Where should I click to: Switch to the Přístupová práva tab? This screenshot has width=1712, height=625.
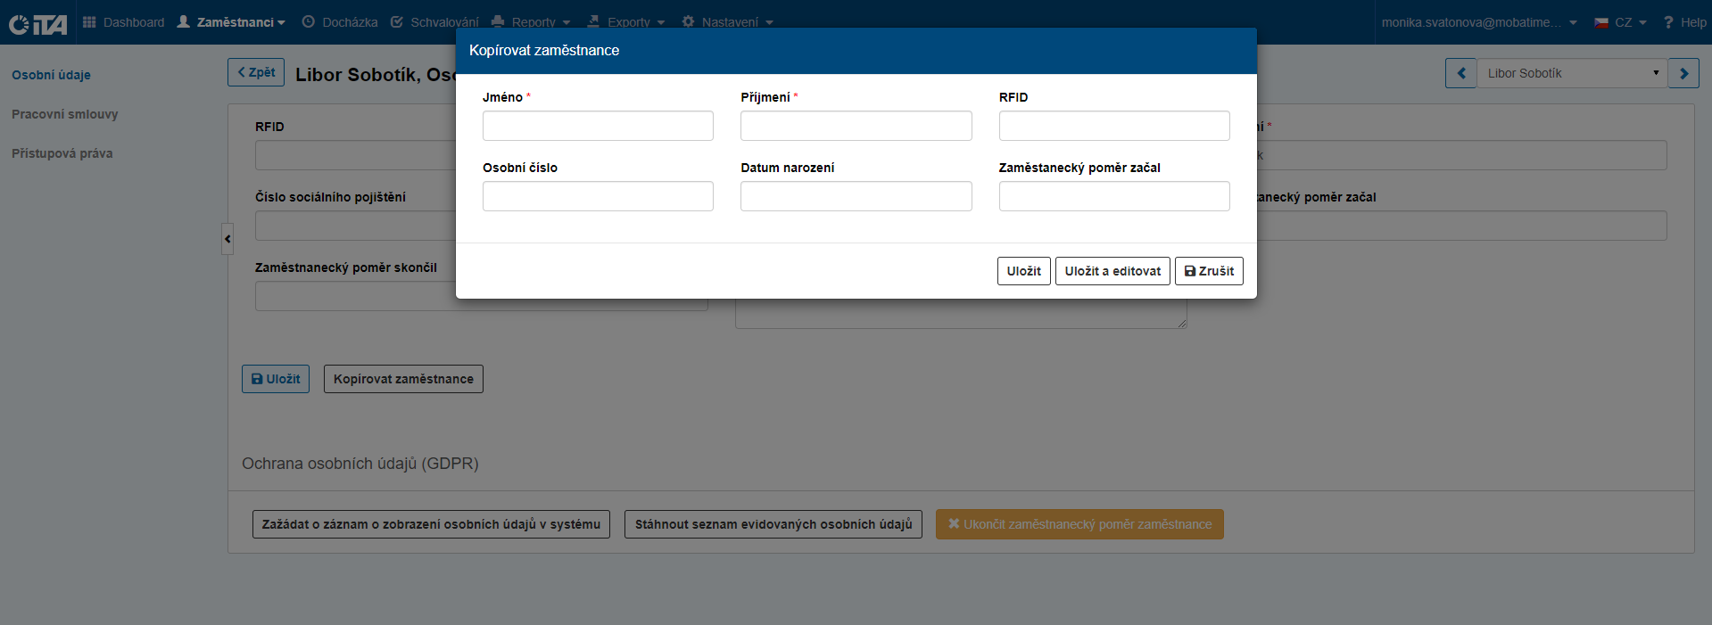(62, 153)
